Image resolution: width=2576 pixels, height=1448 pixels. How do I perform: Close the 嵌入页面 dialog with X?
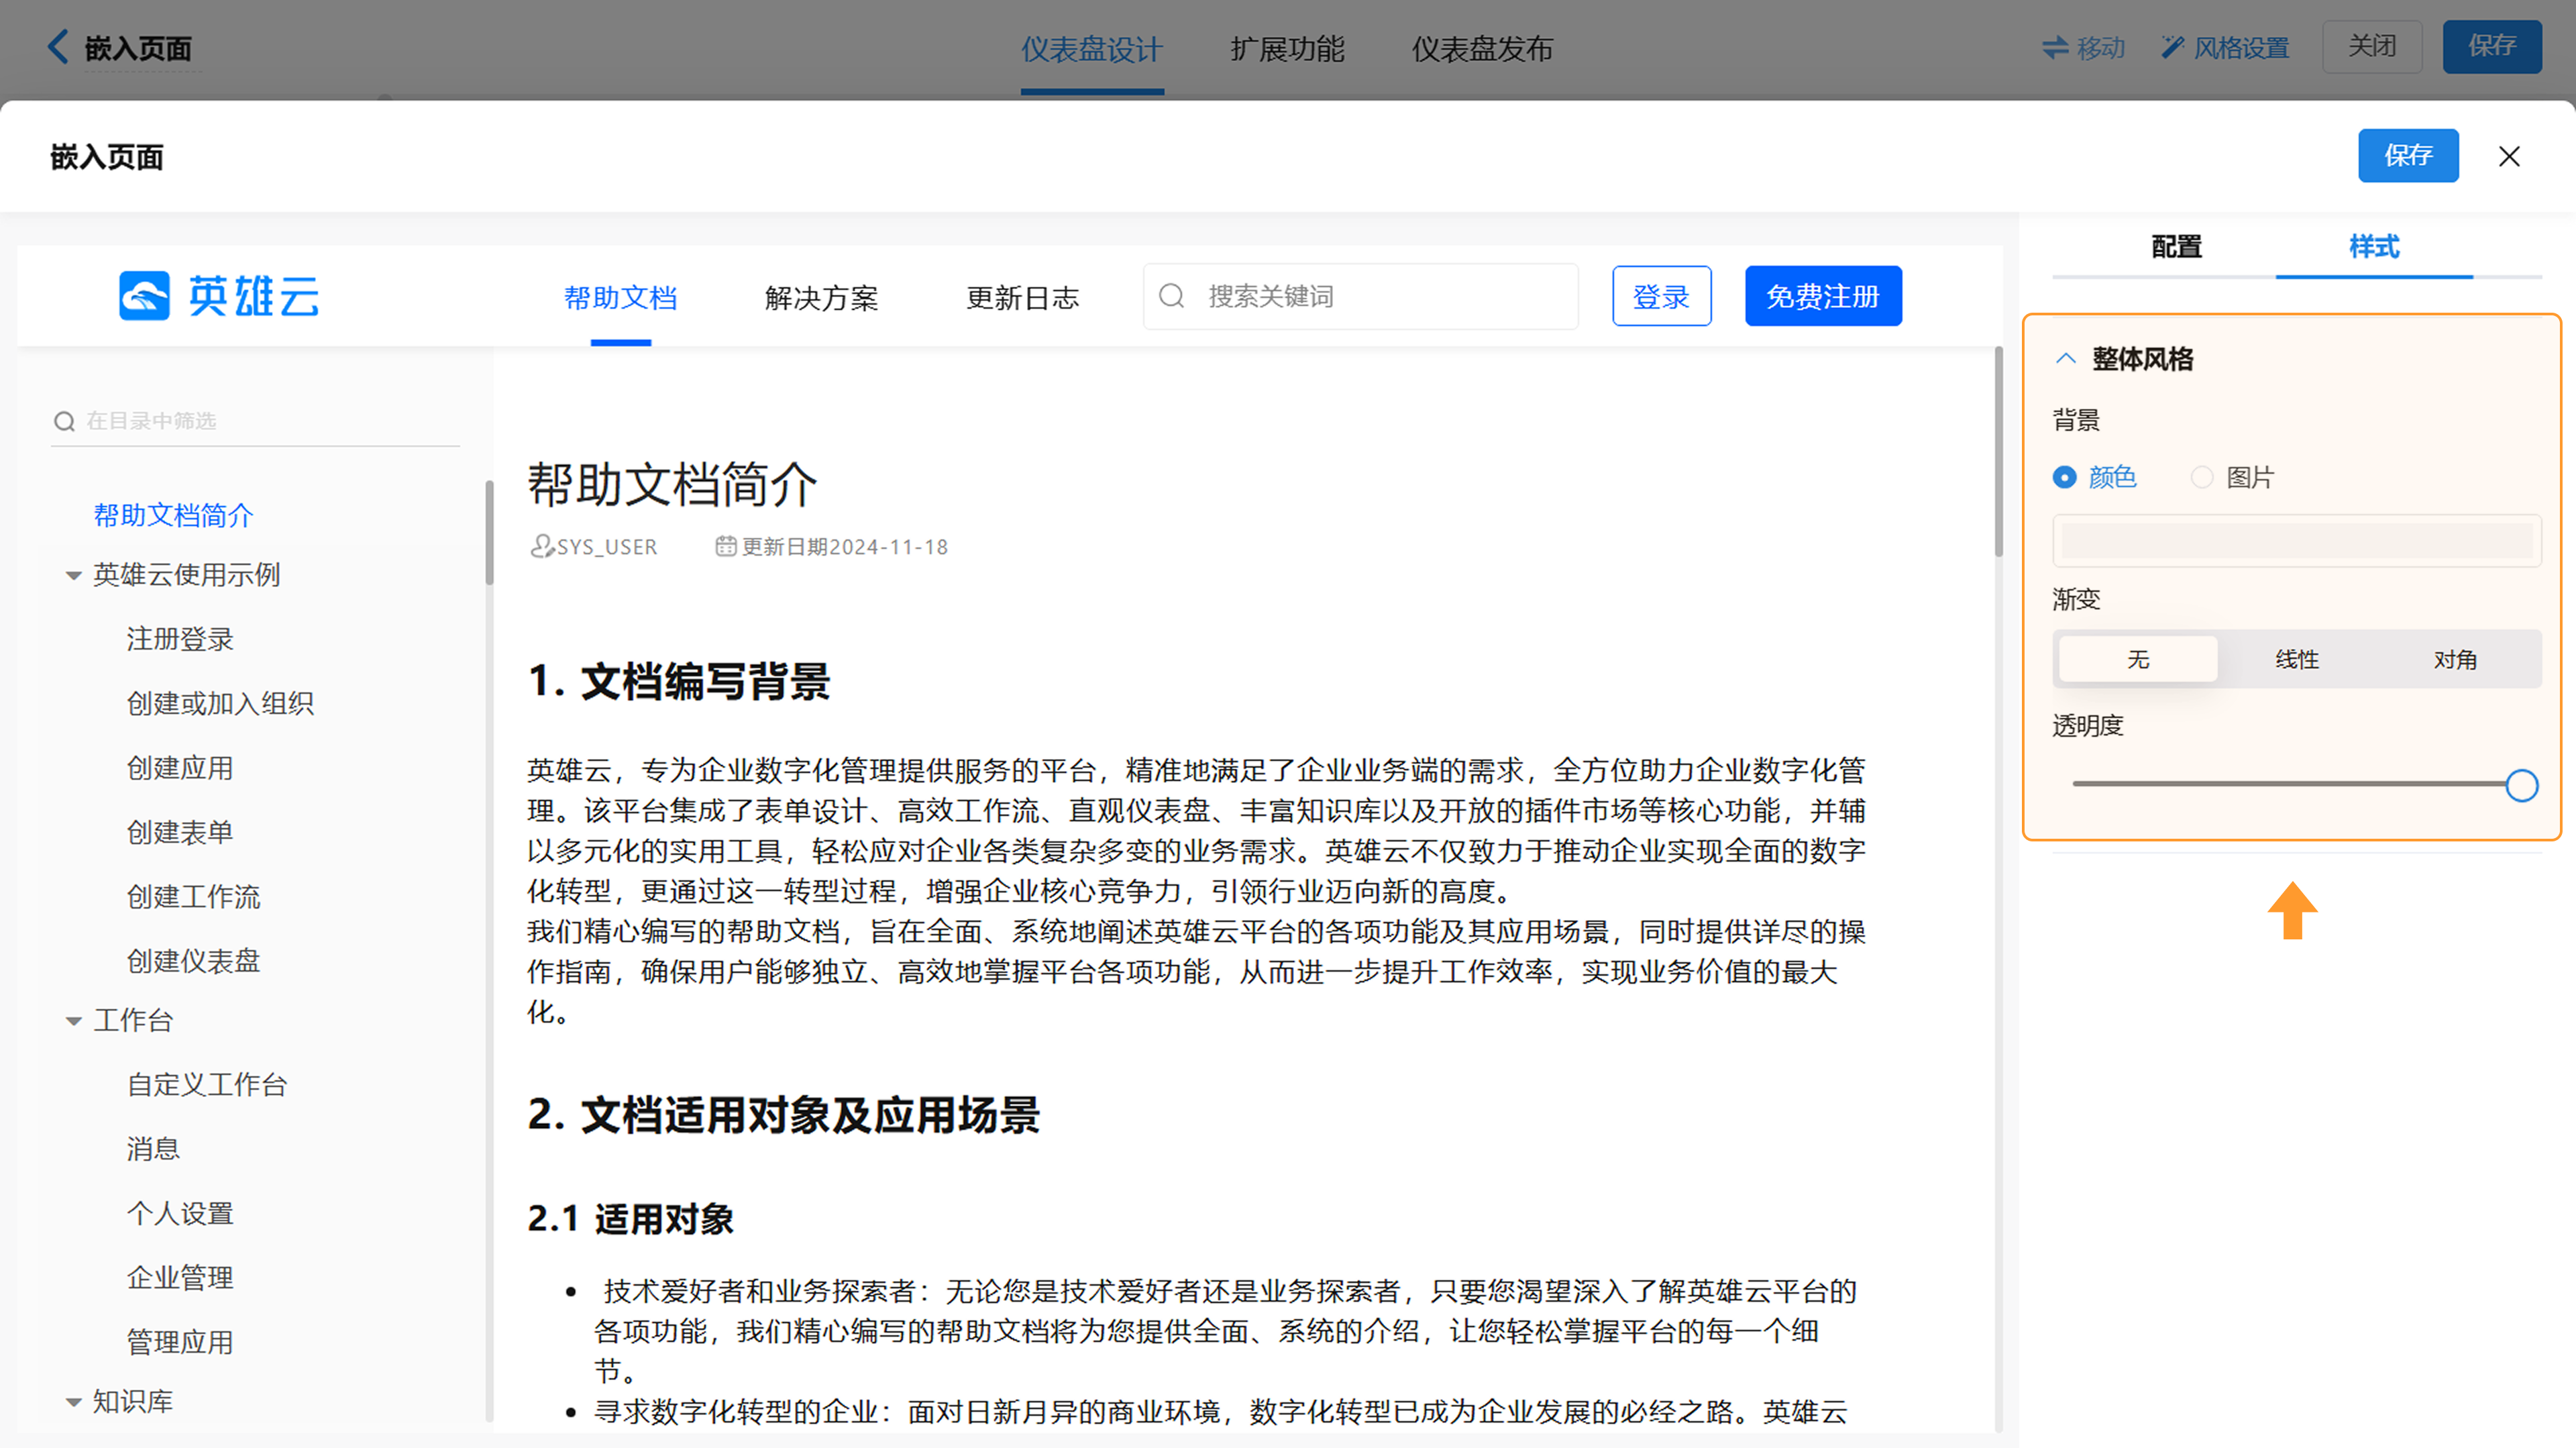click(2509, 156)
